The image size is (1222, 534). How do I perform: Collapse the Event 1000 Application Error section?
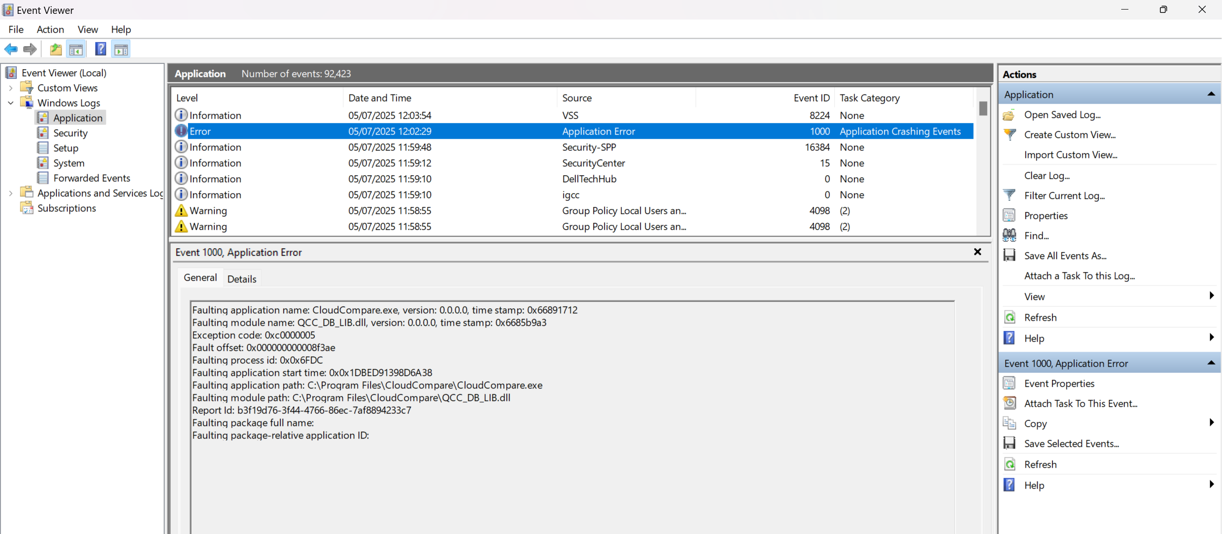1211,363
